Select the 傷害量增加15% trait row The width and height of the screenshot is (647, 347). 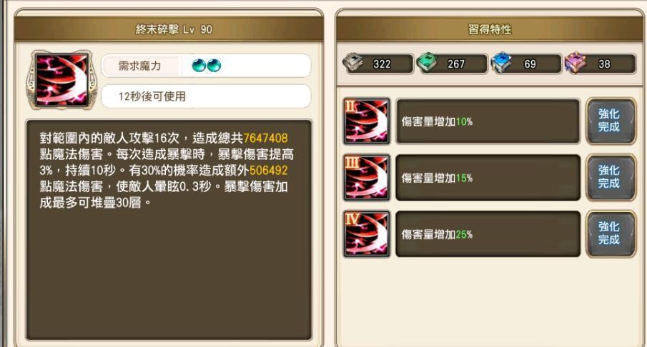click(488, 178)
